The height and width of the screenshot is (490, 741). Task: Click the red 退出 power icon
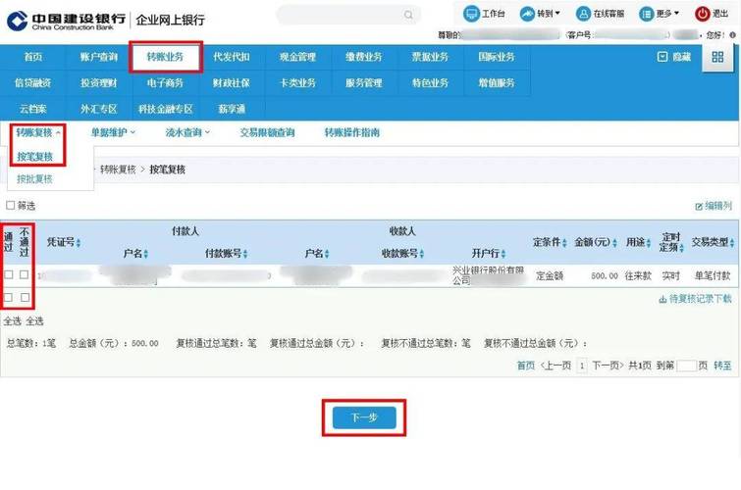pos(703,14)
